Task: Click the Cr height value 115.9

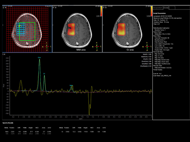Action: (x=85, y=132)
